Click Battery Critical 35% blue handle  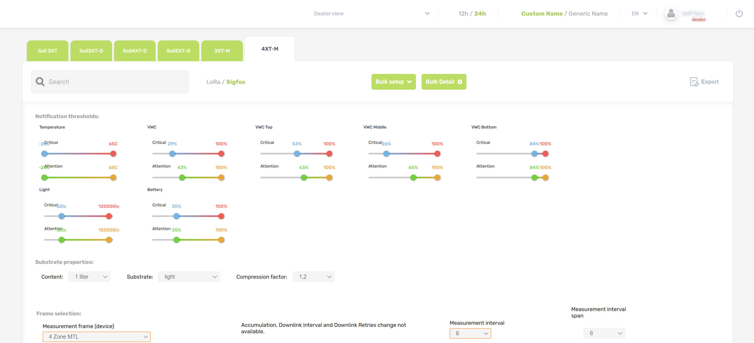(x=176, y=216)
